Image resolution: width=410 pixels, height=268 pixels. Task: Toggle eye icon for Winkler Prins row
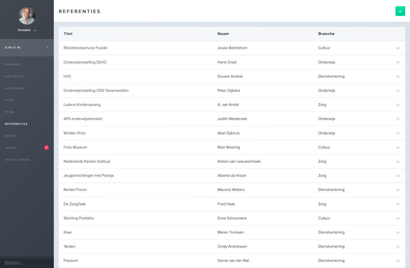coord(398,133)
